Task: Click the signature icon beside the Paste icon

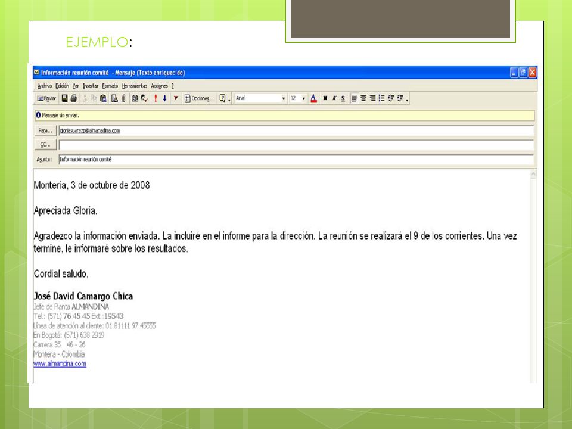Action: [114, 98]
